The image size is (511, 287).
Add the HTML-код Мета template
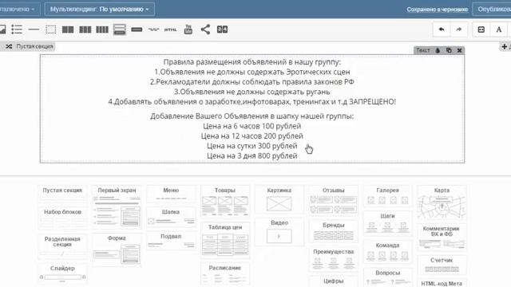click(x=442, y=283)
